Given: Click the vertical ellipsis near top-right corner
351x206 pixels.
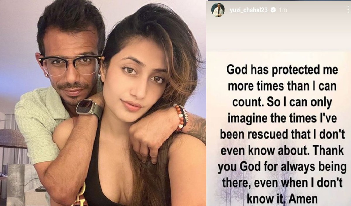Looking at the screenshot, I should (348, 9).
